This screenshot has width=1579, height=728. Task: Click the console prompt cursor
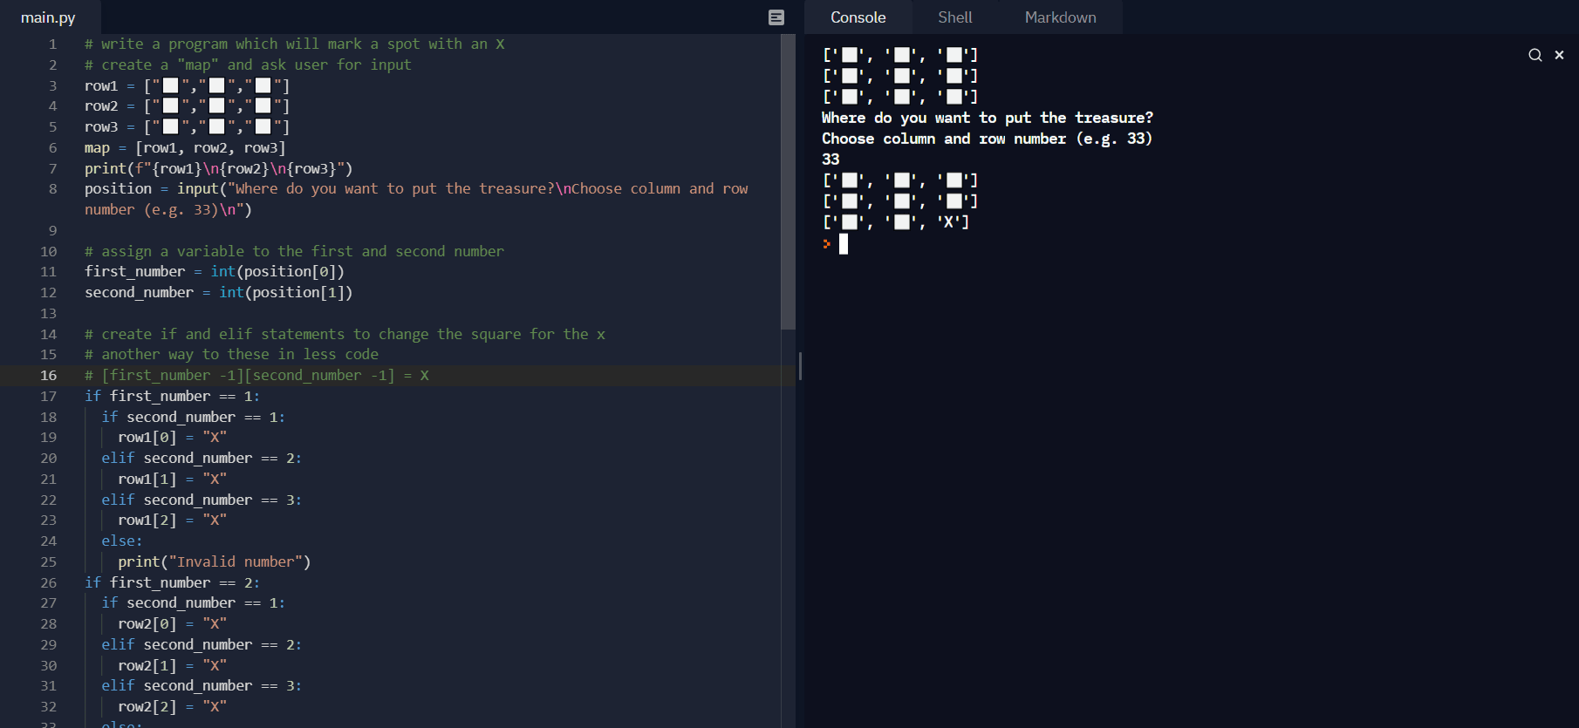(x=844, y=244)
